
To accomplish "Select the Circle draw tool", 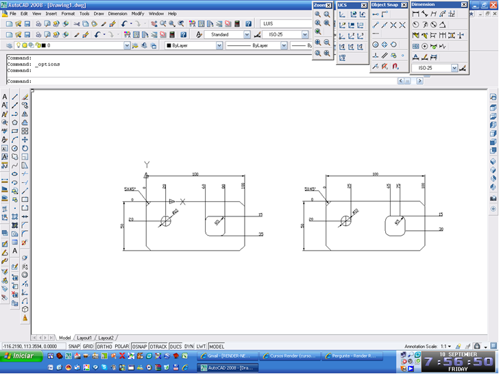I will [x=14, y=148].
